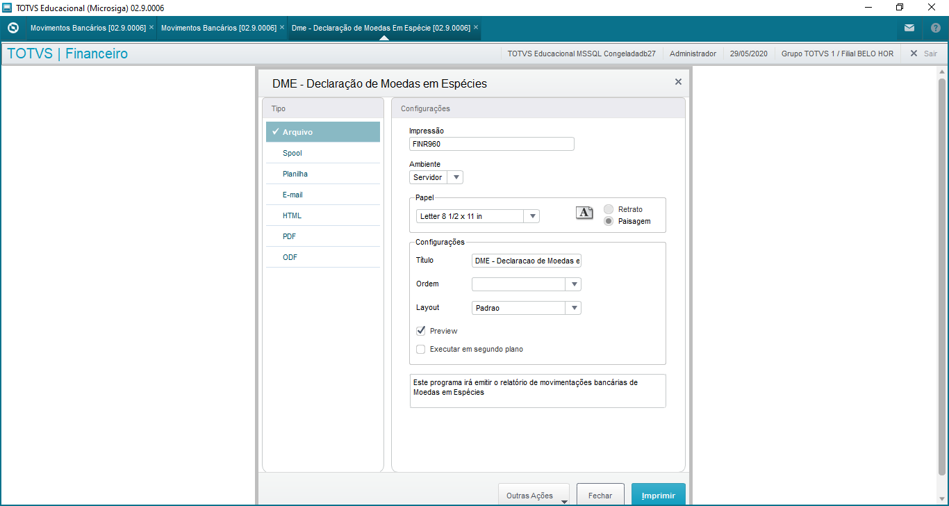Click the Impressão FINR960 input field

[492, 144]
